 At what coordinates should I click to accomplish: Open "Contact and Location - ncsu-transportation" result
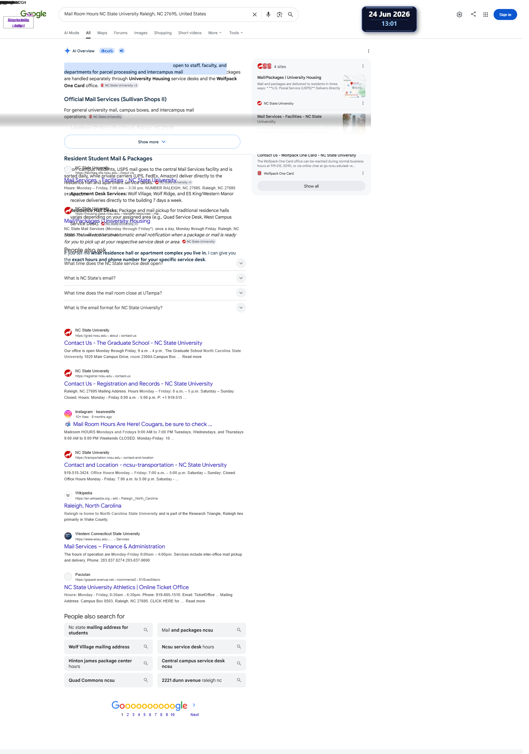click(x=145, y=465)
